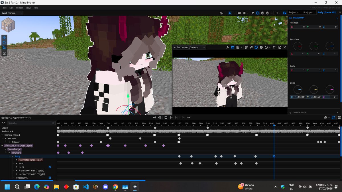Switch to the Body properties tab
Screen dimensions: 342x192
point(309,13)
